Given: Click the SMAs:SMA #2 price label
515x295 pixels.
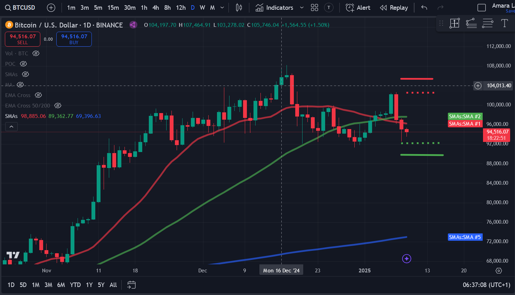Looking at the screenshot, I should 465,117.
